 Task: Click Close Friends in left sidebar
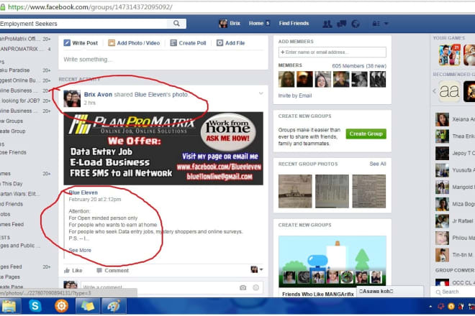pos(13,152)
